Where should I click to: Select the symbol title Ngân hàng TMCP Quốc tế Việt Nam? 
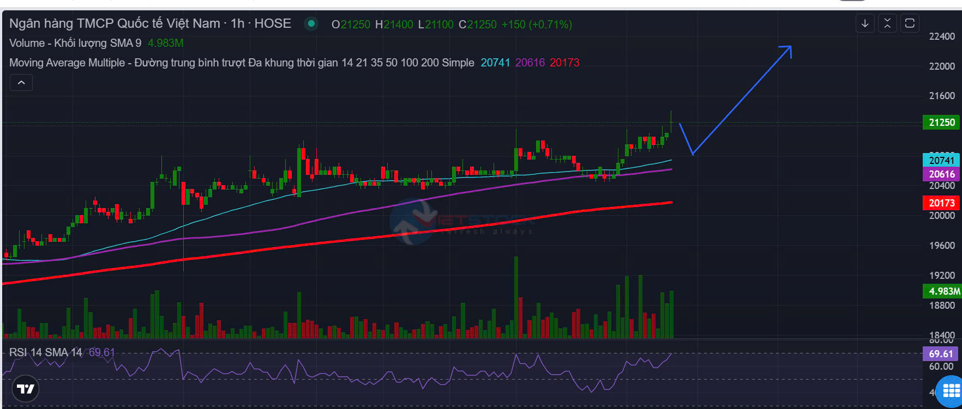click(115, 23)
